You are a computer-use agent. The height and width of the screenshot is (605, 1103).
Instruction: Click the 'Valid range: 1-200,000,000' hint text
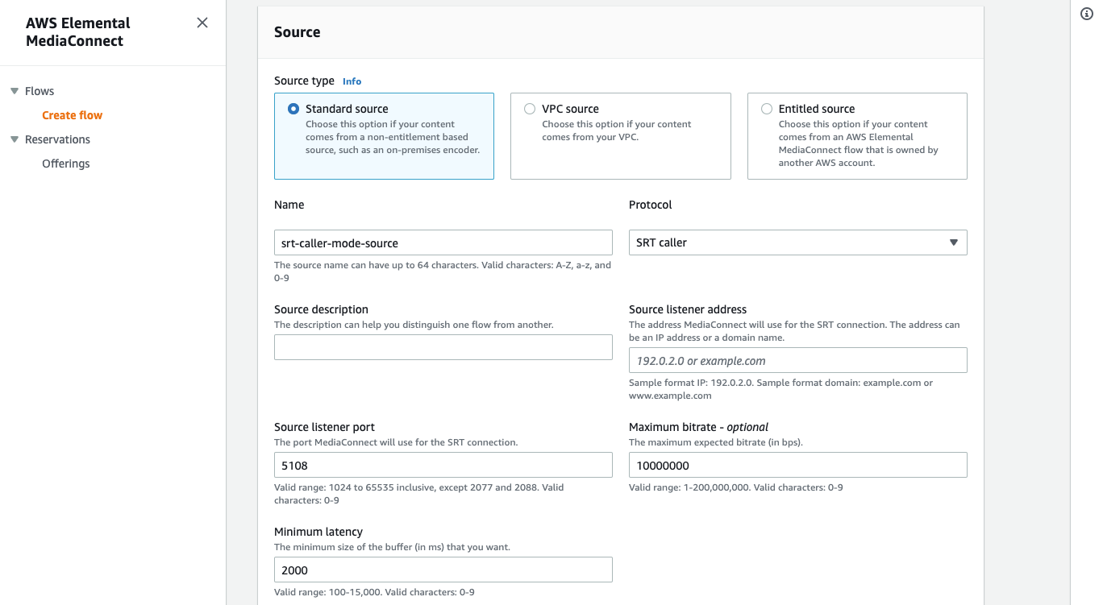click(x=736, y=487)
